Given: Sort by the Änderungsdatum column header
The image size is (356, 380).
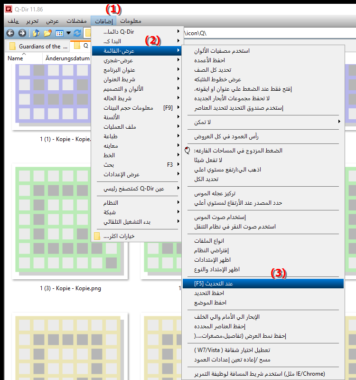Looking at the screenshot, I should (67, 58).
